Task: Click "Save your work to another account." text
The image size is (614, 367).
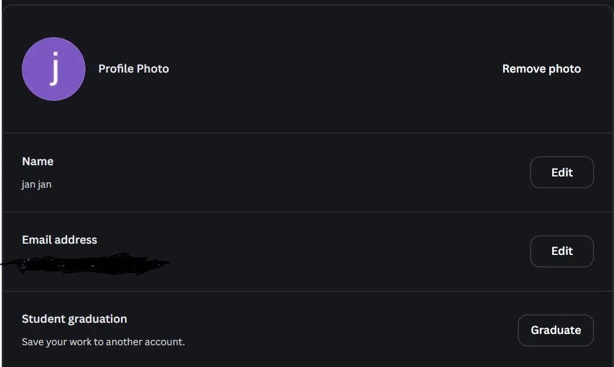Action: [x=103, y=342]
